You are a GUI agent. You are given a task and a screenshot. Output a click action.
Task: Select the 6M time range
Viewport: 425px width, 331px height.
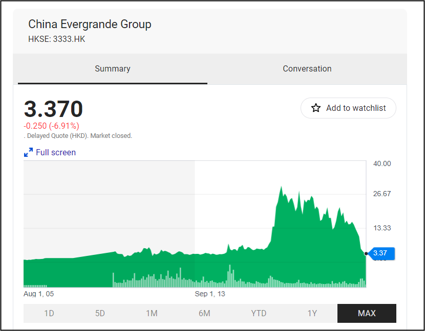[x=204, y=313]
